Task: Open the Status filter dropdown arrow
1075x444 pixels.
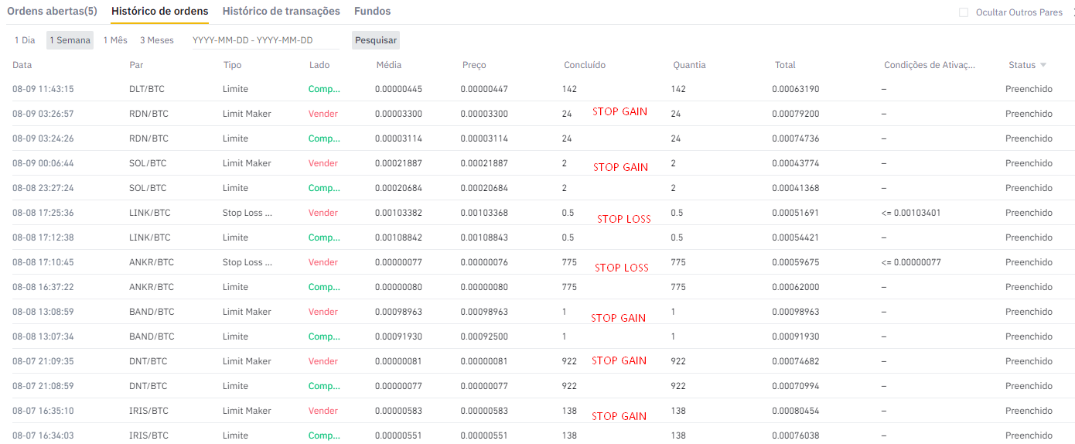Action: (x=1043, y=65)
